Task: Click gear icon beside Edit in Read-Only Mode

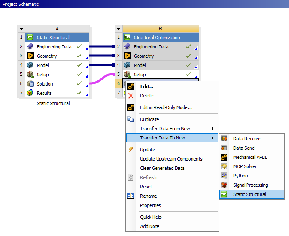Action: click(131, 107)
